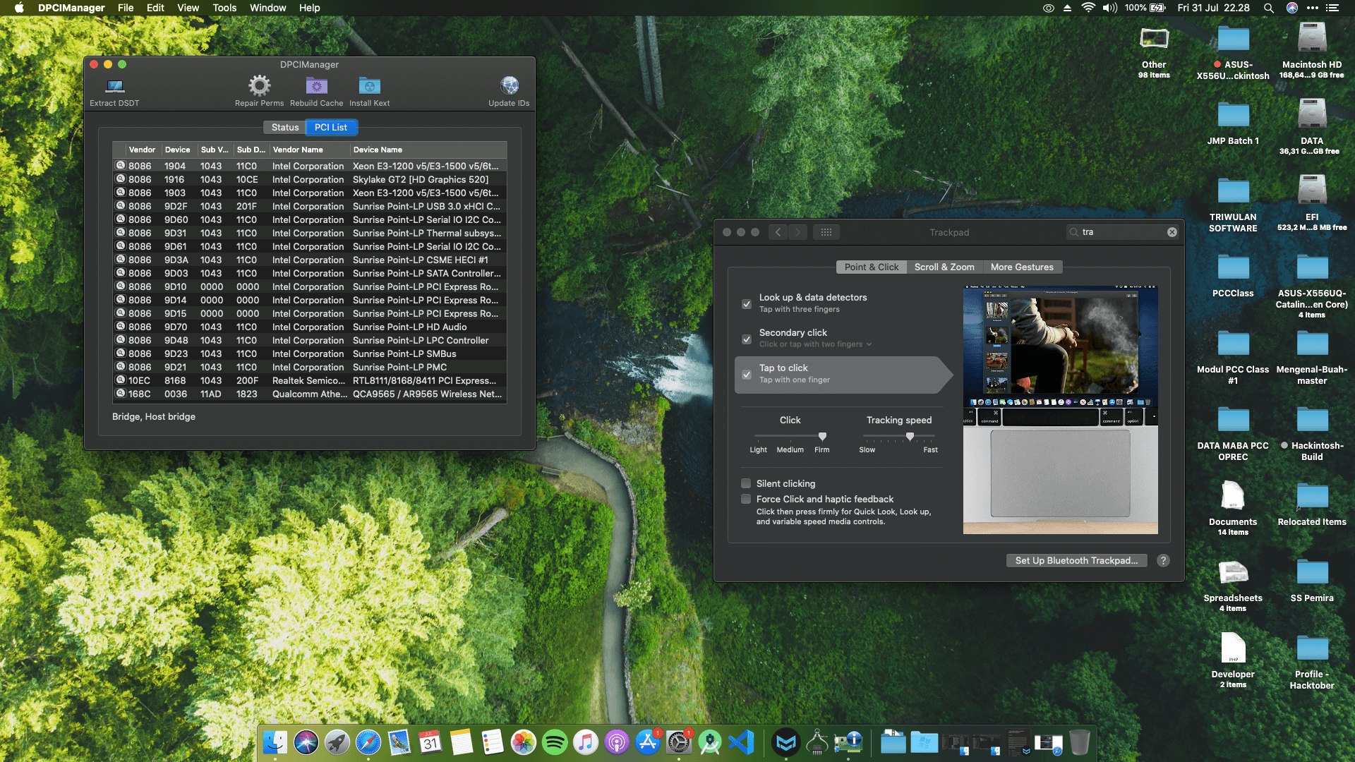
Task: Click the Install Kext icon
Action: click(369, 86)
